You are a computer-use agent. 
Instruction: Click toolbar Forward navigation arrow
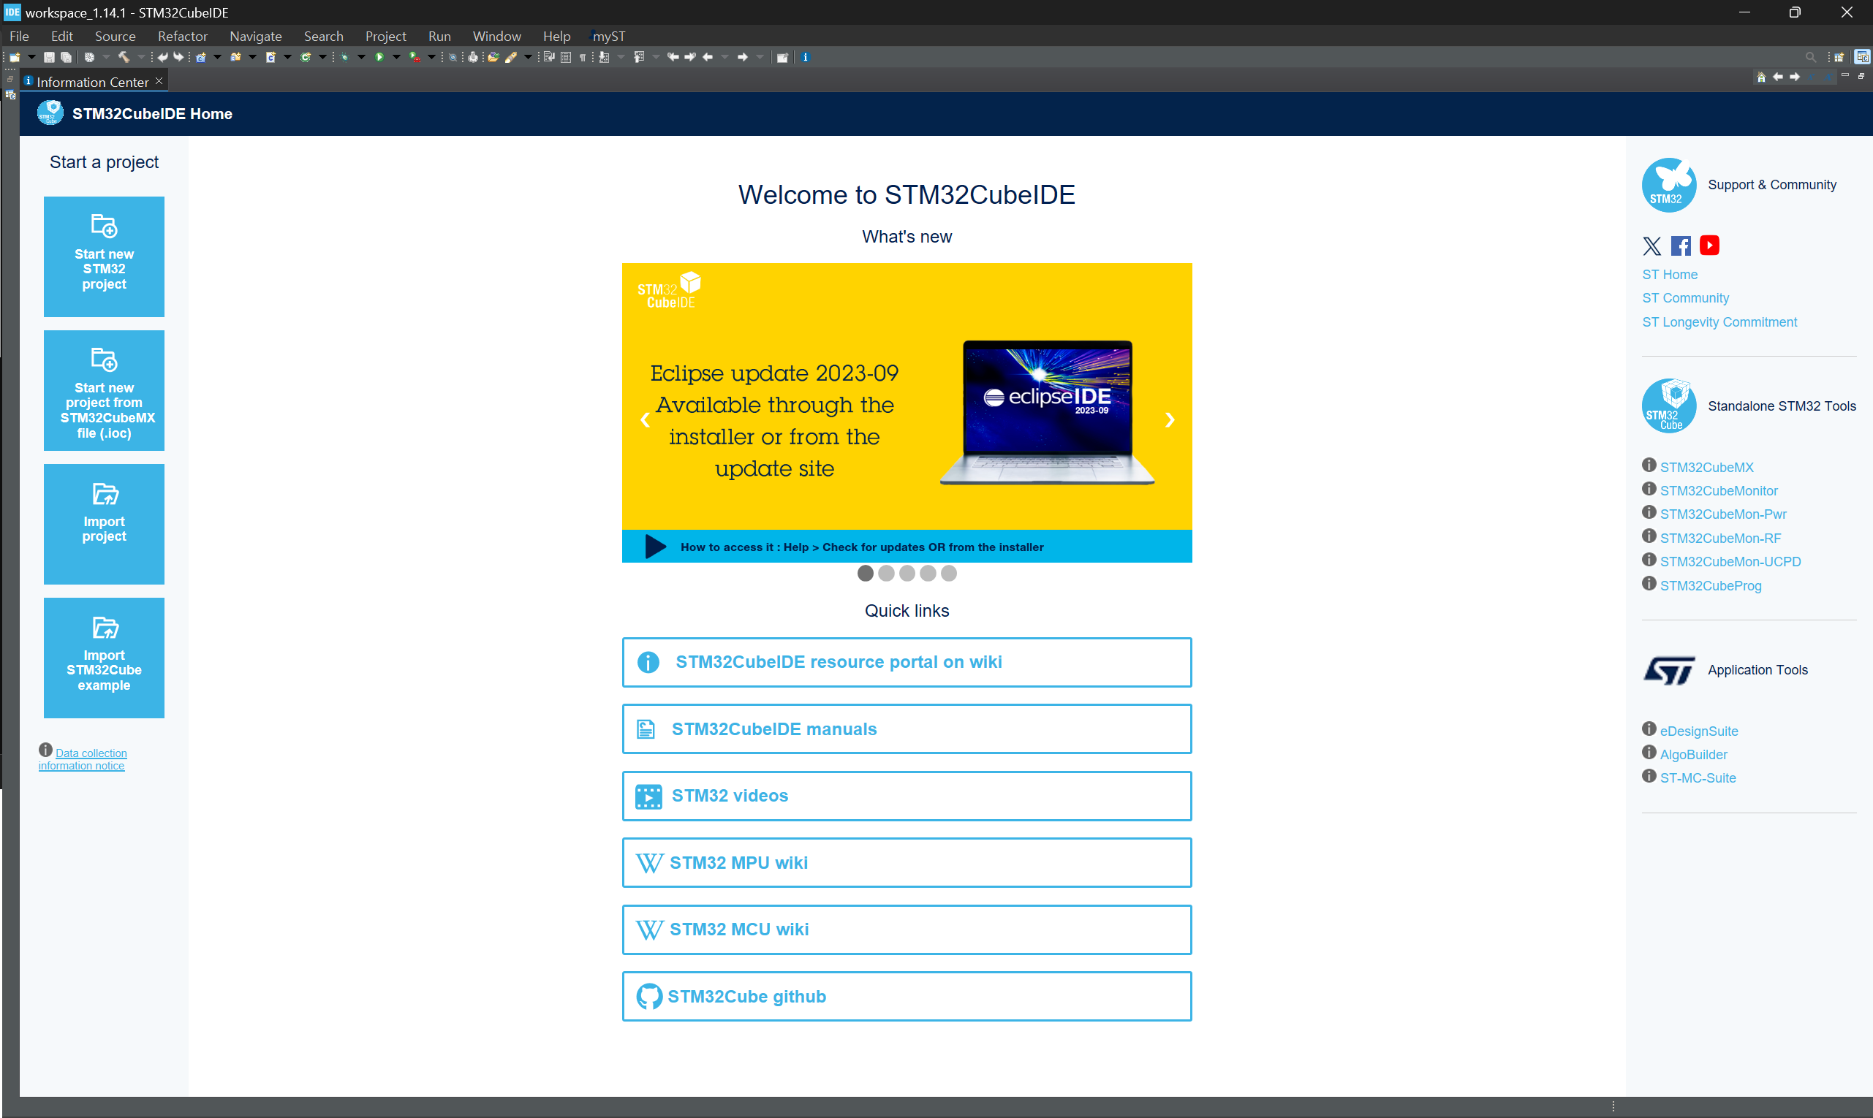(x=743, y=57)
